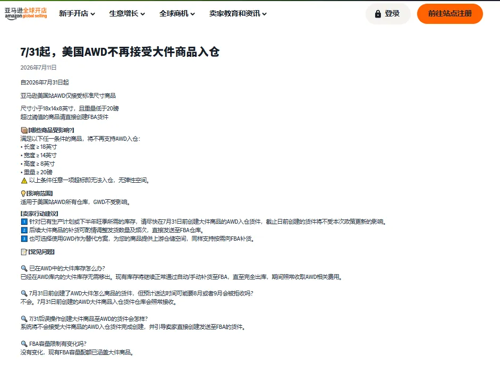The image size is (500, 365).
Task: Click the orange 前往站点注册 button
Action: coord(450,14)
